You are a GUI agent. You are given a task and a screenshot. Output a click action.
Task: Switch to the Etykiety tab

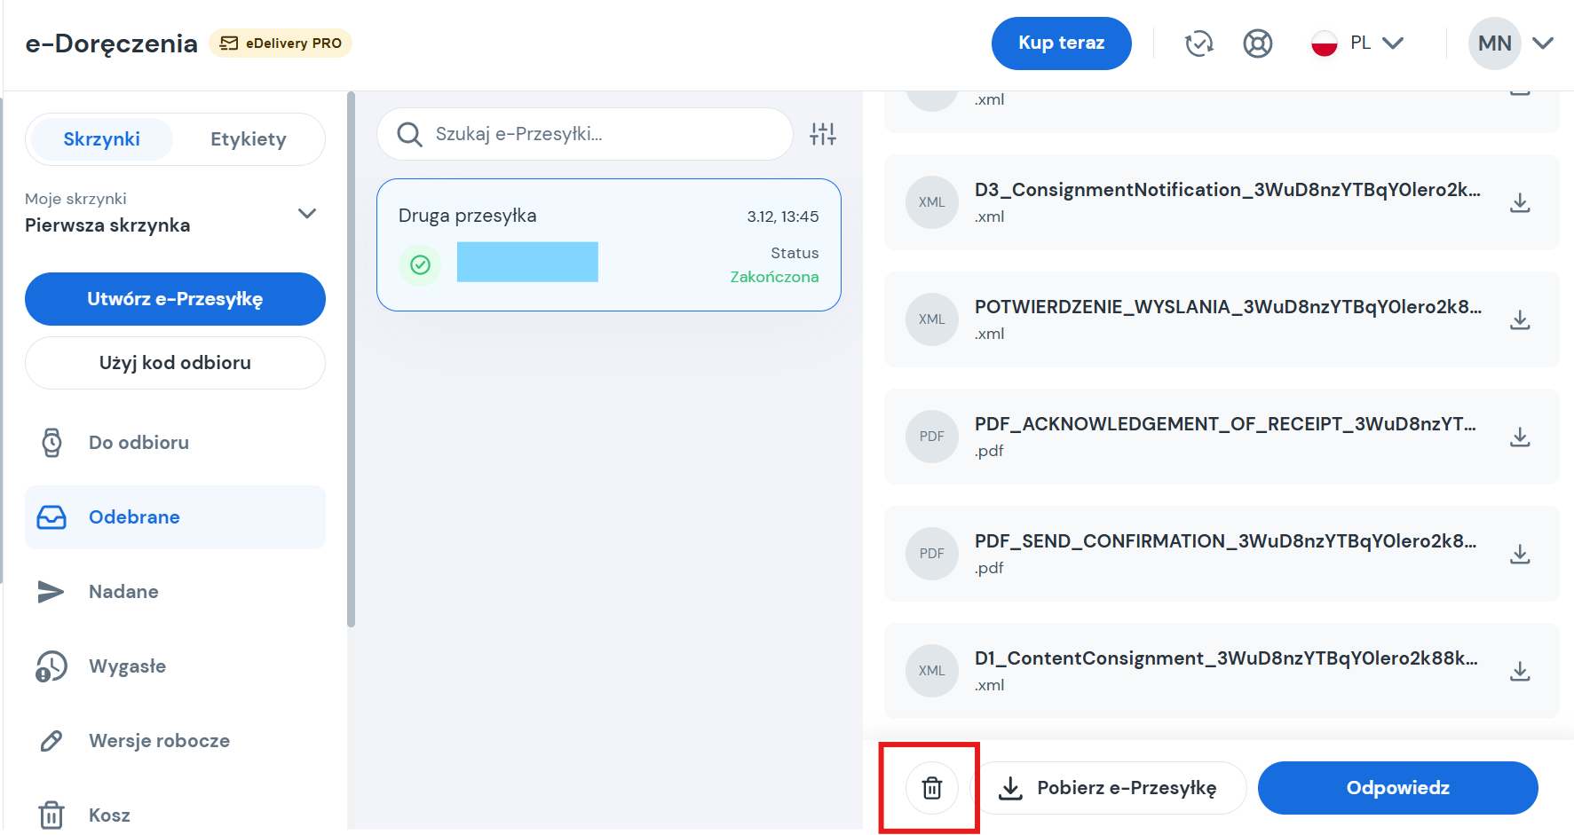pyautogui.click(x=249, y=138)
